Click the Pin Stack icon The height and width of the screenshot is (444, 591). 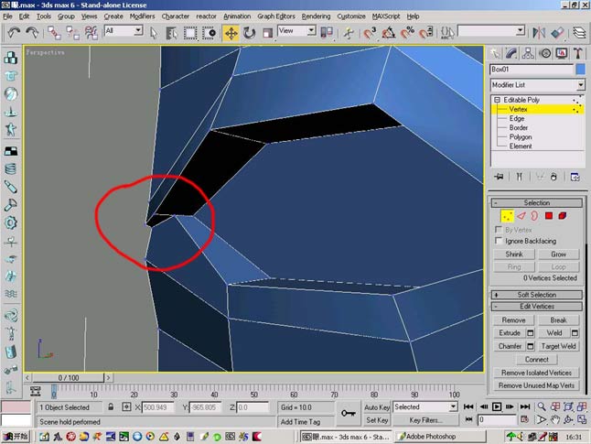click(499, 177)
